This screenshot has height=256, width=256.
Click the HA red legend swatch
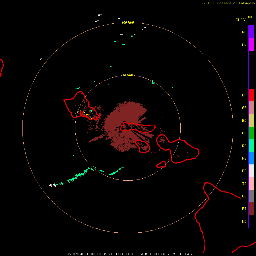251,95
